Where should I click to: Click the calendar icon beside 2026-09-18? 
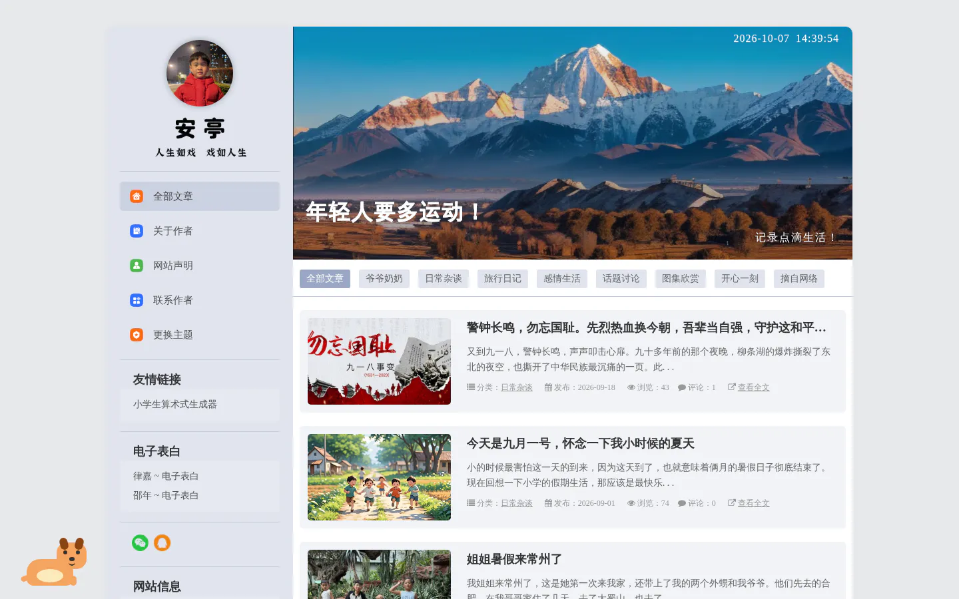(x=548, y=387)
